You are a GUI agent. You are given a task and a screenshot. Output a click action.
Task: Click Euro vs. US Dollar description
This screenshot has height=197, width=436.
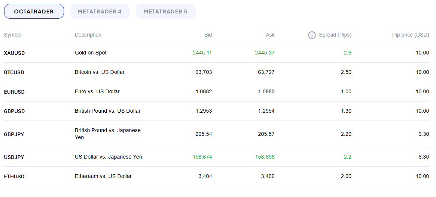[97, 91]
